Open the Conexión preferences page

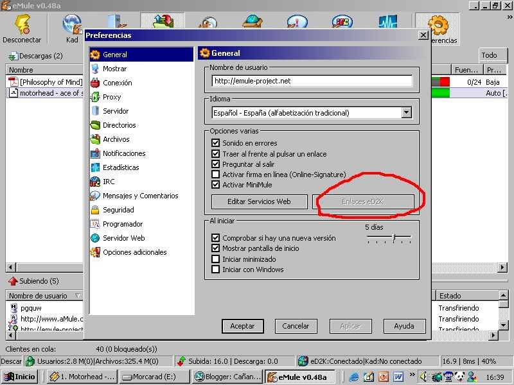(118, 83)
